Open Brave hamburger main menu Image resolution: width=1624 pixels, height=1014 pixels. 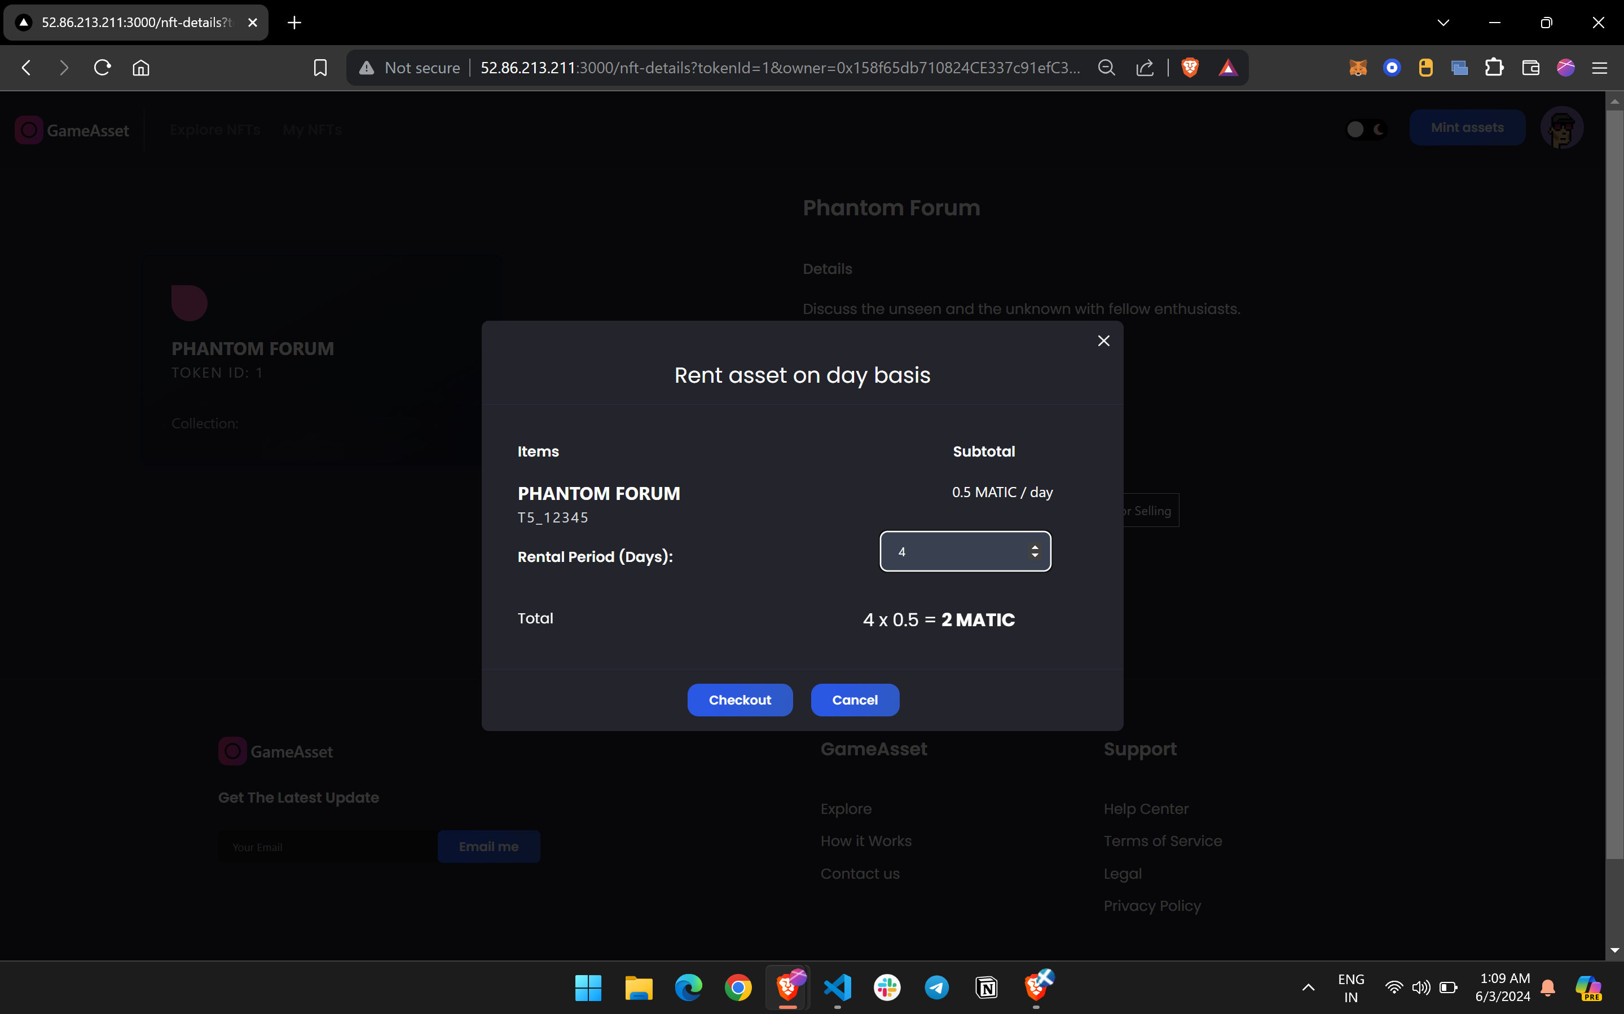tap(1599, 68)
